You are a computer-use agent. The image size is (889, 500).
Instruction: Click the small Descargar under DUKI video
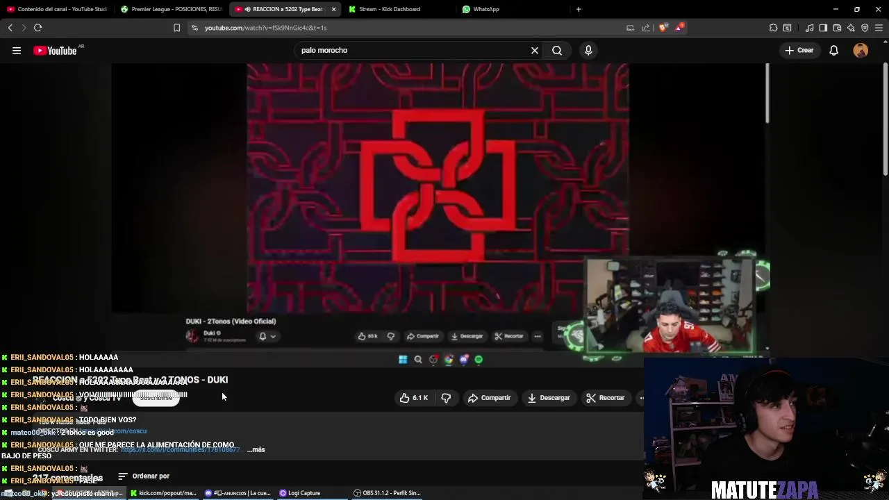click(467, 336)
